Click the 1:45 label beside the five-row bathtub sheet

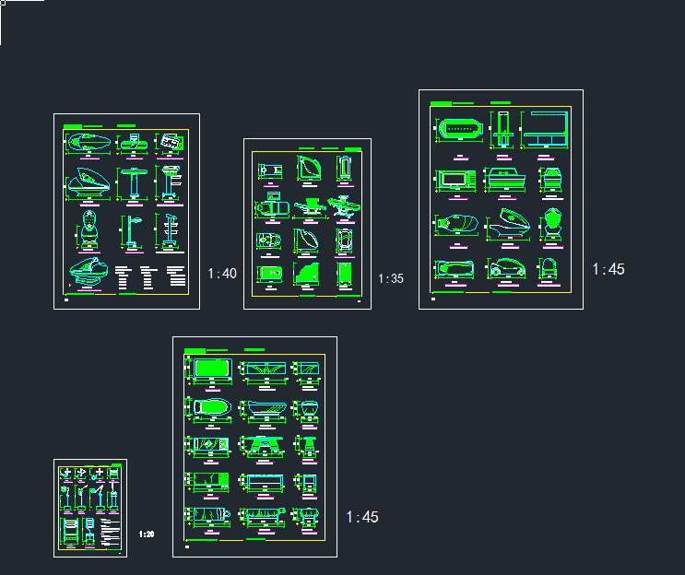[x=361, y=517]
